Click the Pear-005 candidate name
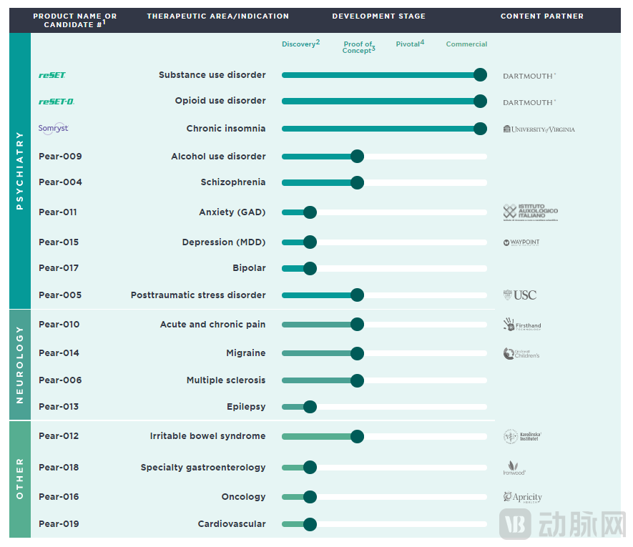 click(x=60, y=295)
